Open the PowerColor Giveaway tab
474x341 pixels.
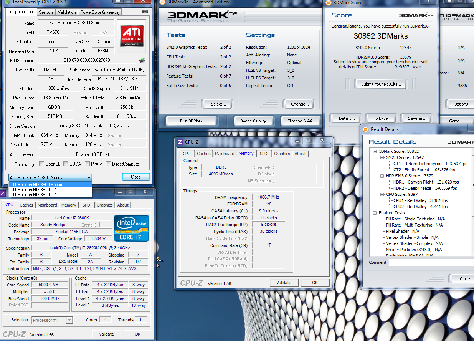click(x=100, y=12)
